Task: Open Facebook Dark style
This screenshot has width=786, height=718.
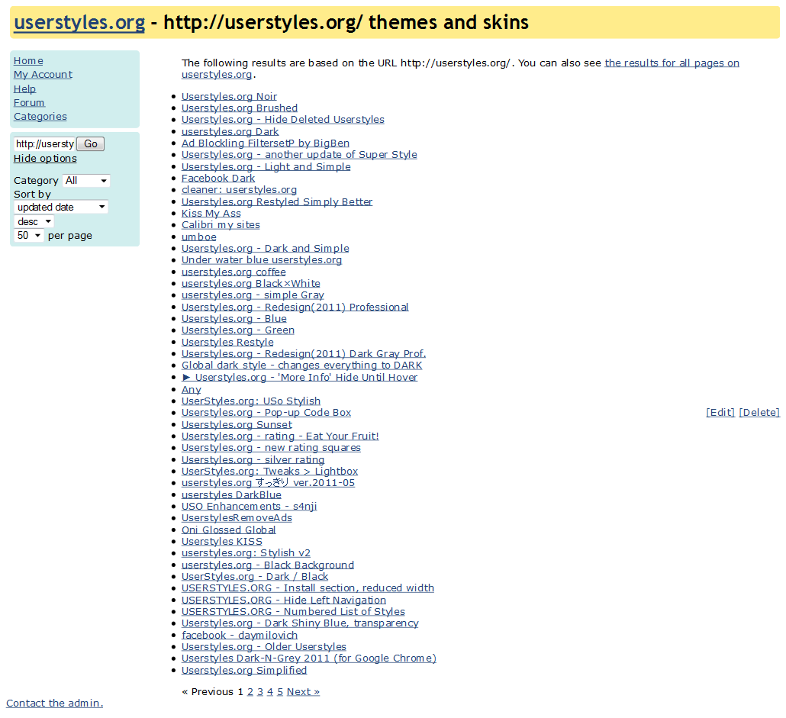Action: (217, 178)
